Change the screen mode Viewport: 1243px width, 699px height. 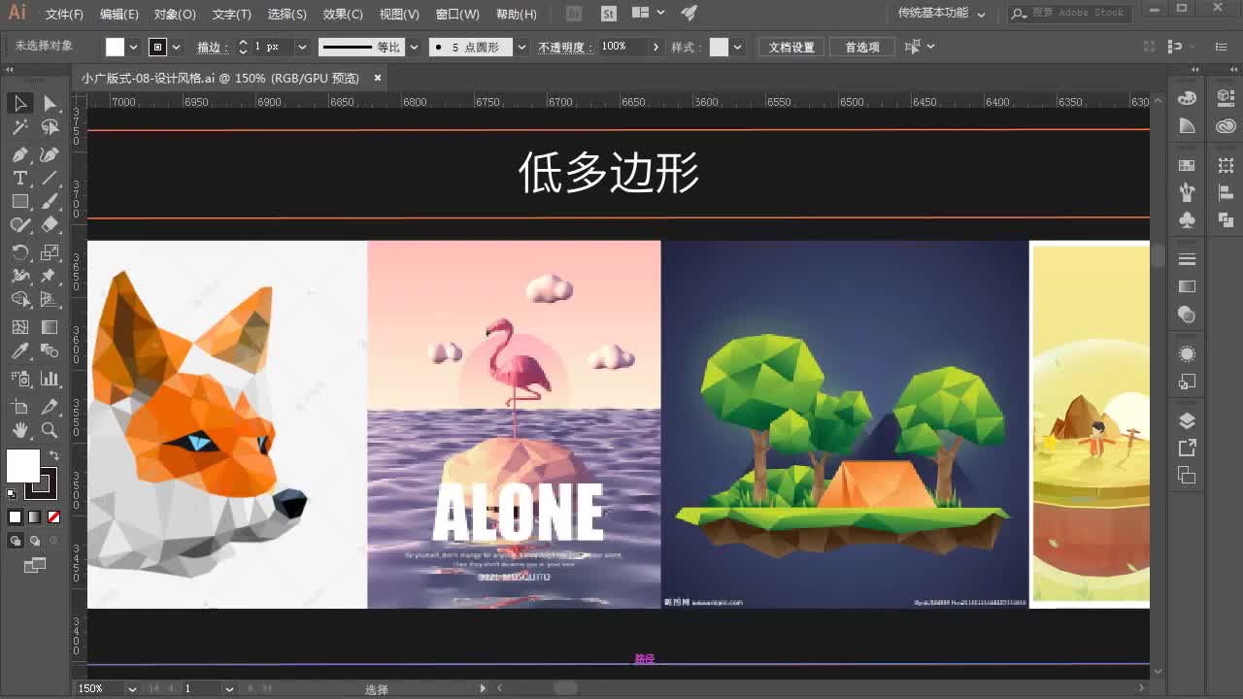35,565
